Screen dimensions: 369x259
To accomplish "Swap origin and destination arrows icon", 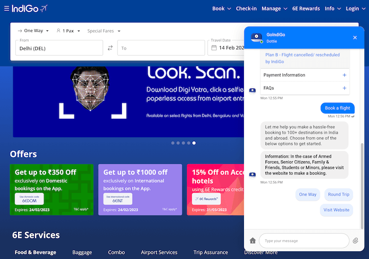I will point(110,48).
